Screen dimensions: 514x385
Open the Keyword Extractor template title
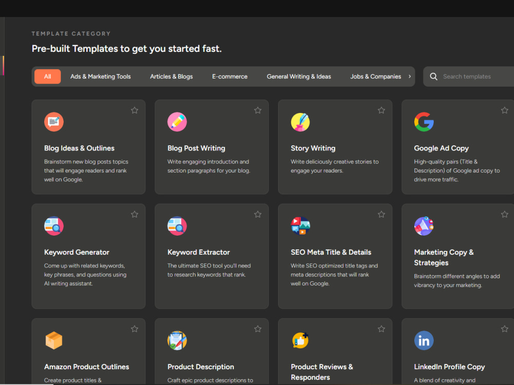point(198,252)
